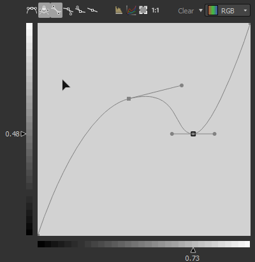Screen dimensions: 255x262
Task: Click the vertical grayscale gradient bar
Action: point(29,129)
